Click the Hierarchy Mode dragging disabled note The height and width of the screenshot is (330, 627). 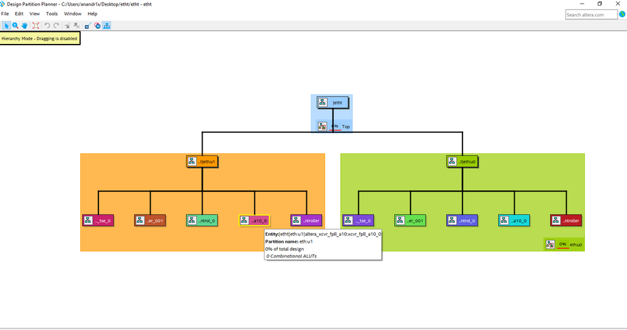40,39
